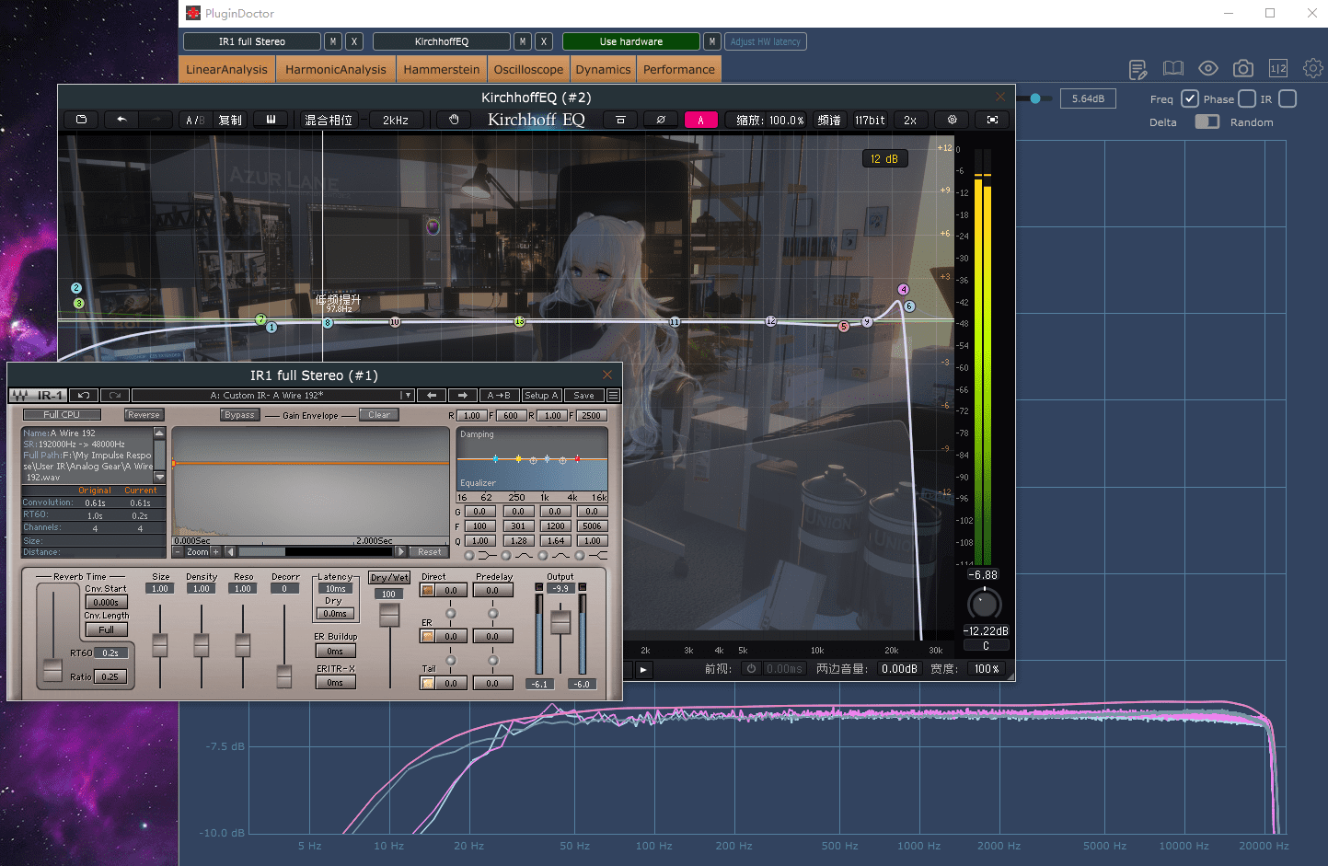
Task: Open piano keyboard view in KirchhoffEQ
Action: pyautogui.click(x=271, y=120)
